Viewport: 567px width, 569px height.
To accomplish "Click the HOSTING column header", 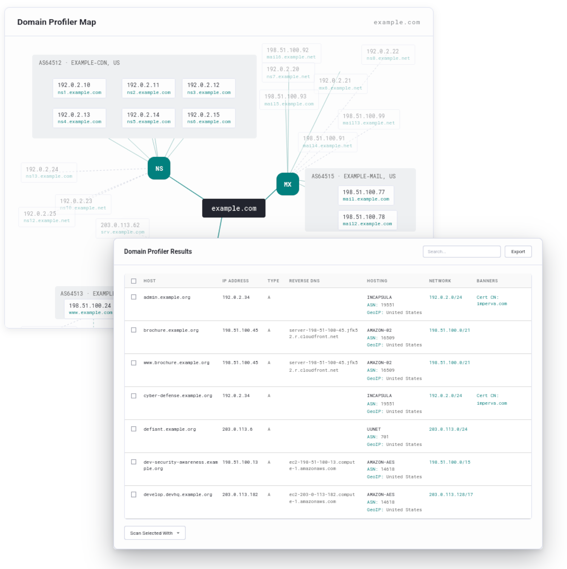I will (377, 281).
